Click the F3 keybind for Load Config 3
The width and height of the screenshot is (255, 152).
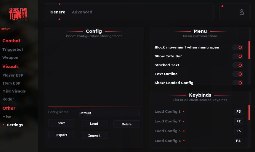pyautogui.click(x=238, y=131)
